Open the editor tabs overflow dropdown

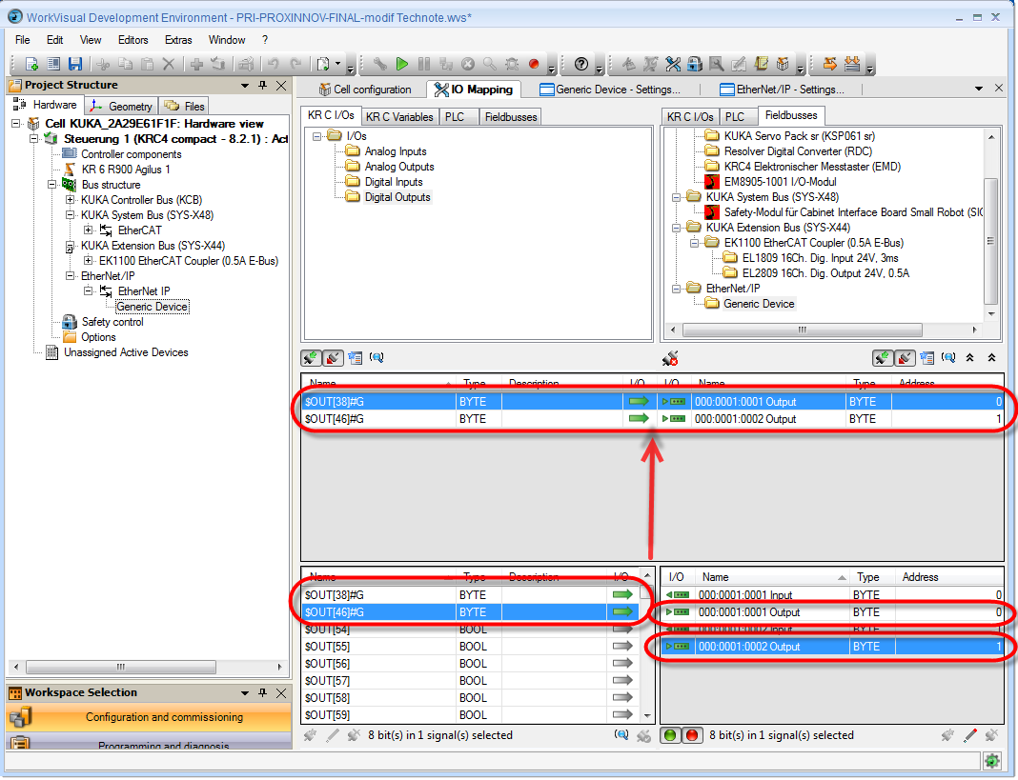[979, 89]
